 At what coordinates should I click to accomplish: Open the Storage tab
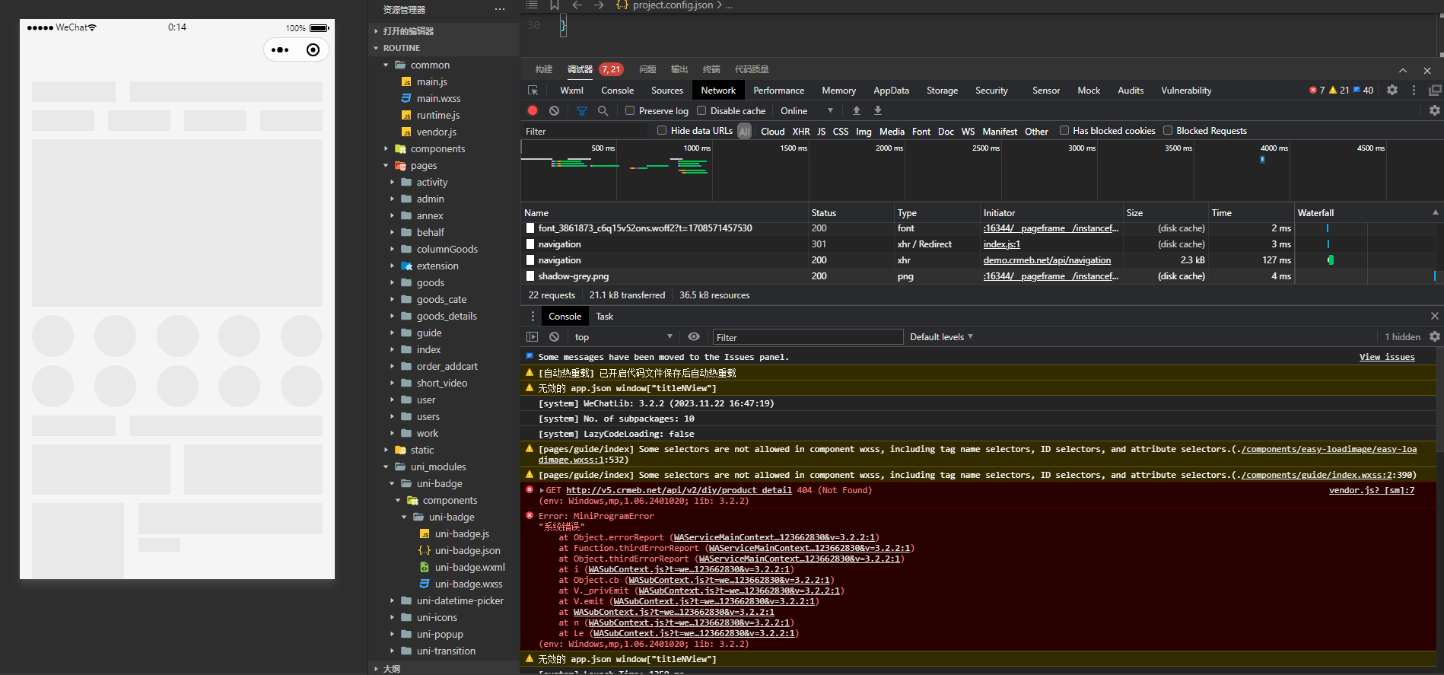pos(942,90)
